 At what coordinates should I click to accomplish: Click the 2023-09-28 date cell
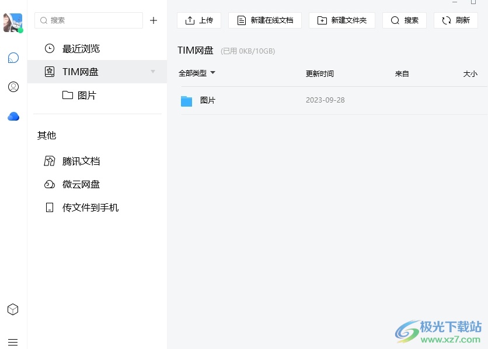click(x=325, y=100)
